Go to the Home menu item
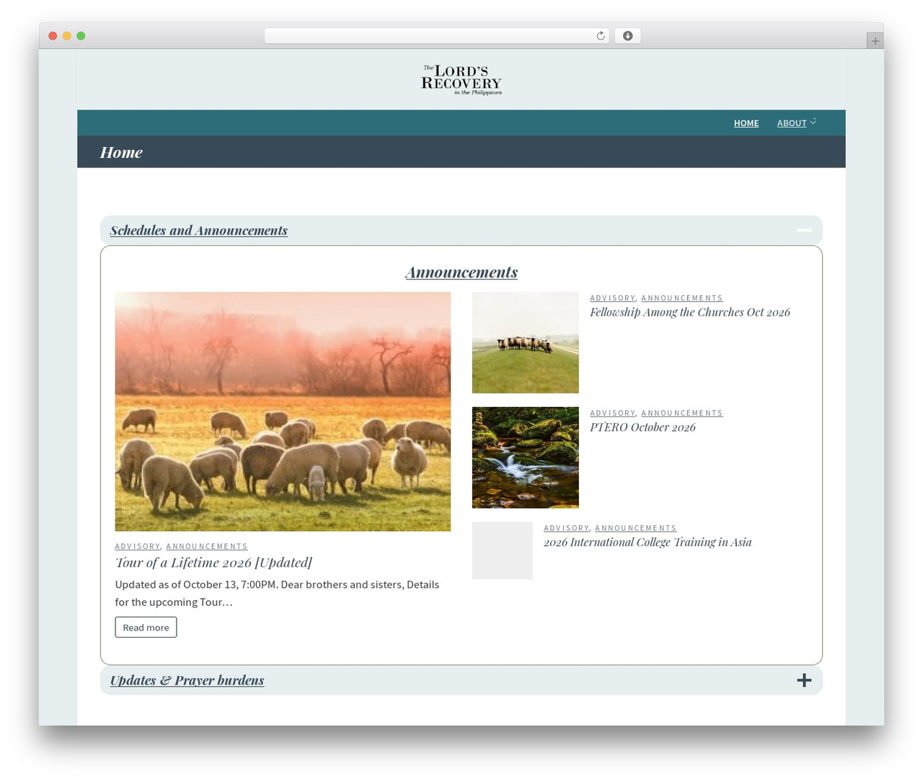This screenshot has height=781, width=923. pos(746,123)
